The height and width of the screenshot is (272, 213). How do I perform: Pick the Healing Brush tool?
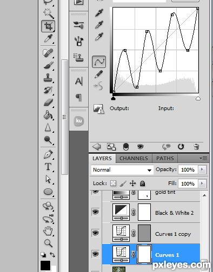[48, 53]
